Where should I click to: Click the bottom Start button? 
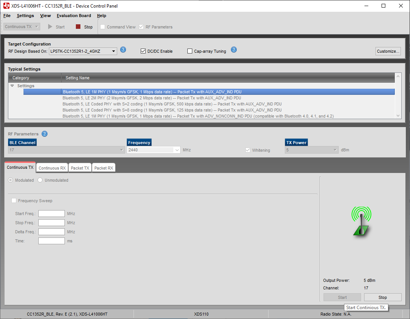(x=342, y=297)
